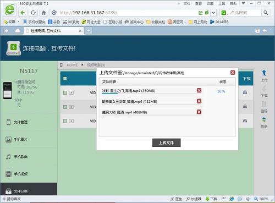Toggle the sidebar icon left of tab bar
Image resolution: width=275 pixels, height=203 pixels.
(6, 31)
